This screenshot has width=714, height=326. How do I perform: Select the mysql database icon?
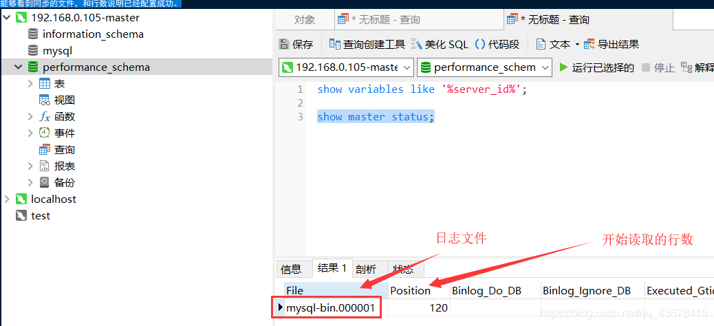point(33,50)
